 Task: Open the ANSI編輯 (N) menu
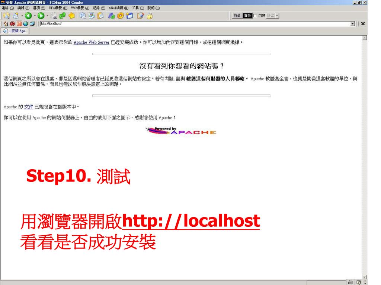pyautogui.click(x=119, y=8)
